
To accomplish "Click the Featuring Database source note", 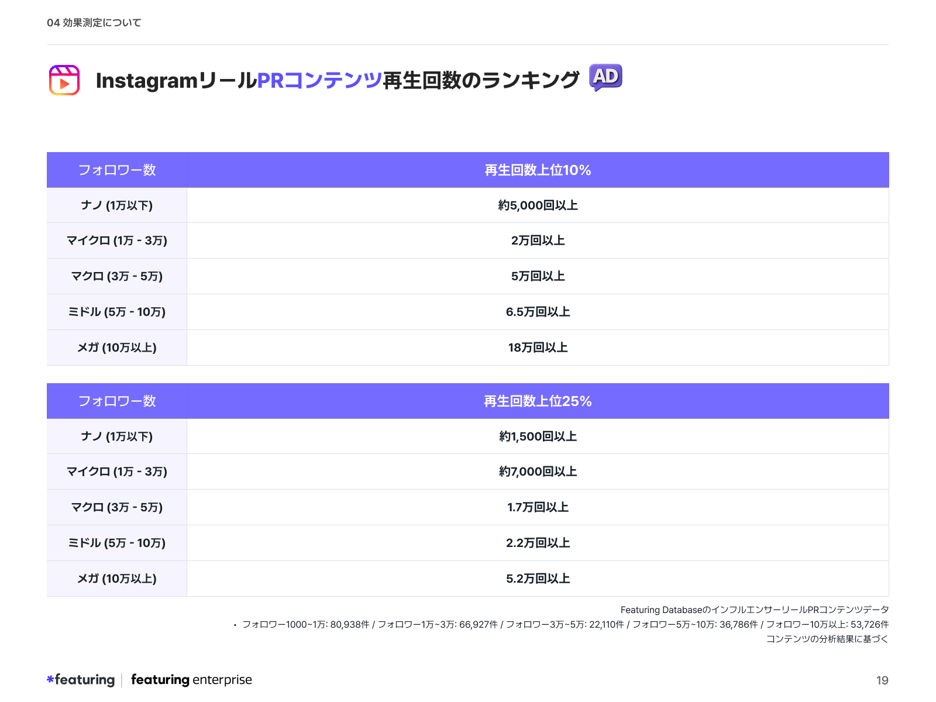I will click(755, 610).
